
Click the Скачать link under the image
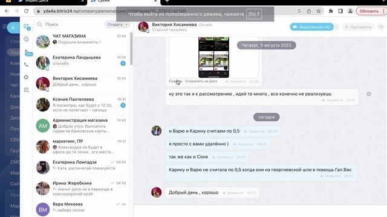click(x=175, y=81)
